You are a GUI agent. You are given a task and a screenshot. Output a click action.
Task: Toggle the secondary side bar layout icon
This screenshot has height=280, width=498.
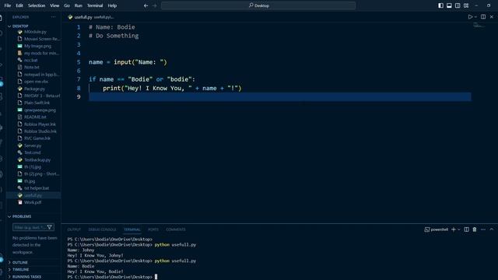(x=458, y=5)
